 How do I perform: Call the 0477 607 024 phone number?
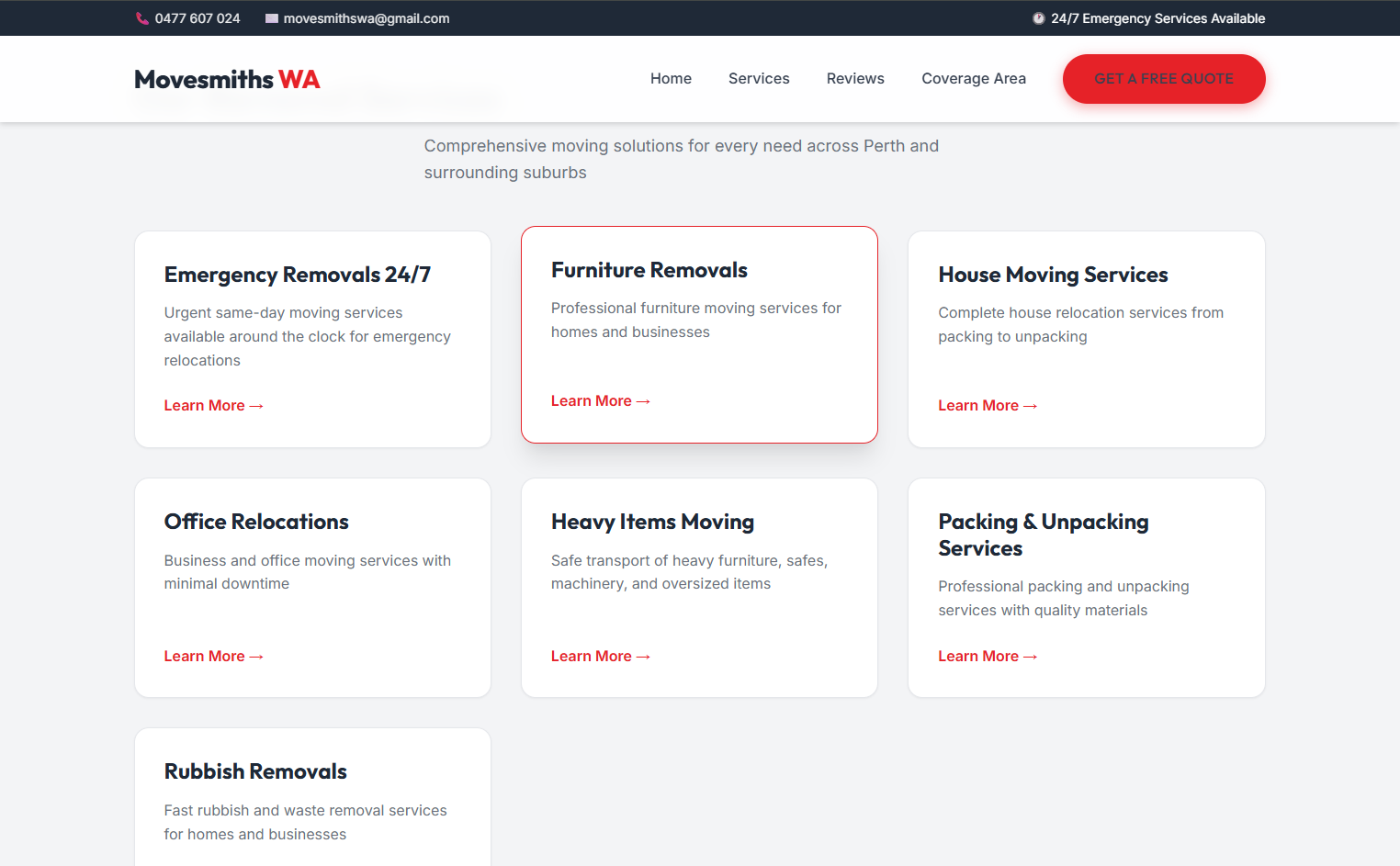(198, 18)
